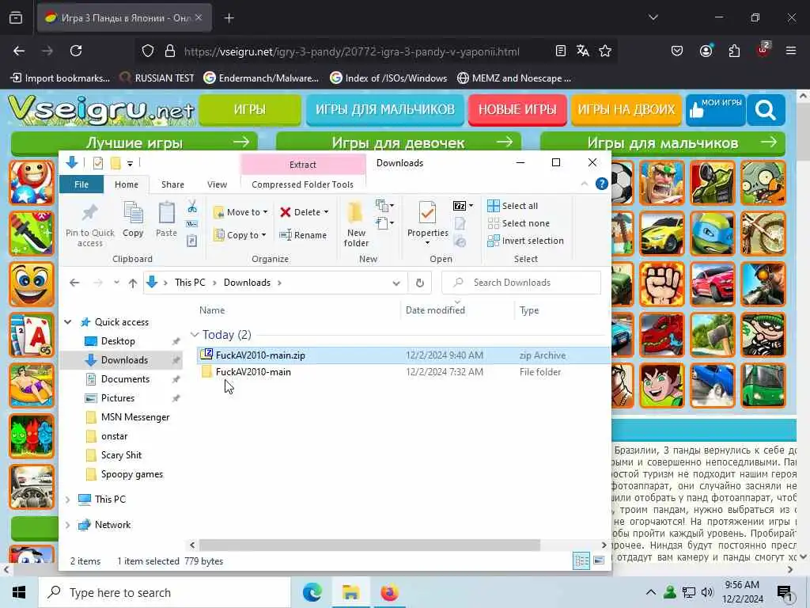Open Scary Shit folder in sidebar
This screenshot has width=810, height=608.
tap(121, 455)
